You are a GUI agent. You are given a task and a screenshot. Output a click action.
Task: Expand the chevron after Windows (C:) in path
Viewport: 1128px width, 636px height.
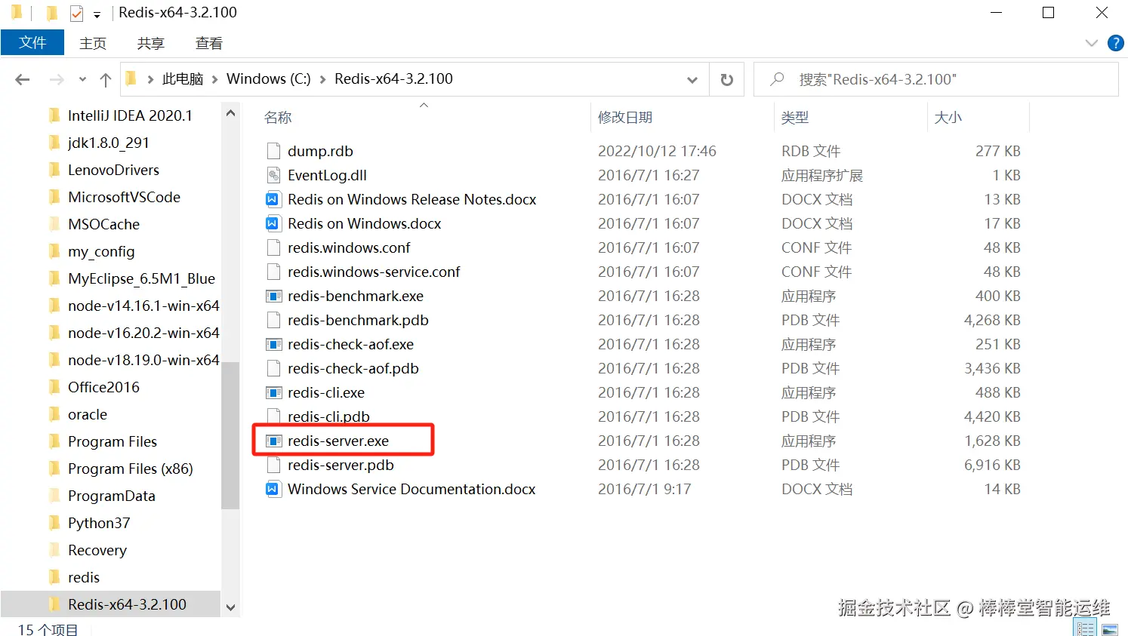pos(322,79)
